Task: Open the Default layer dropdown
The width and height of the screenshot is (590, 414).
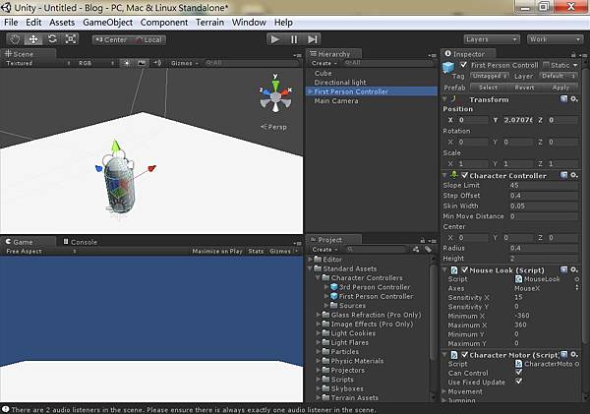Action: 558,76
